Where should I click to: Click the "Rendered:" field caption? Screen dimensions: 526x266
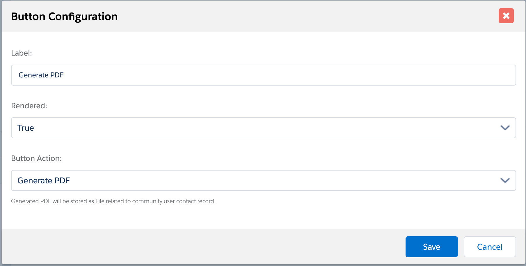tap(29, 106)
